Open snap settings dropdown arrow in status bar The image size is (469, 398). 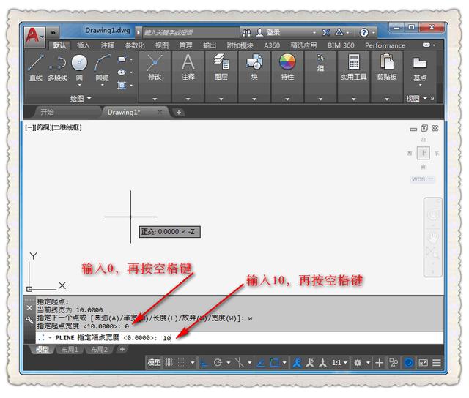[192, 363]
